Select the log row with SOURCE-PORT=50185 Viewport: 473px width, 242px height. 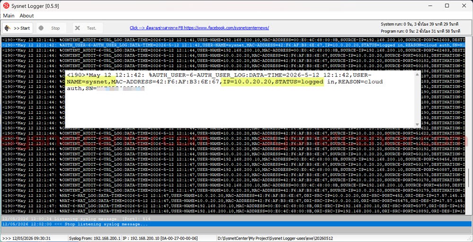click(x=233, y=66)
